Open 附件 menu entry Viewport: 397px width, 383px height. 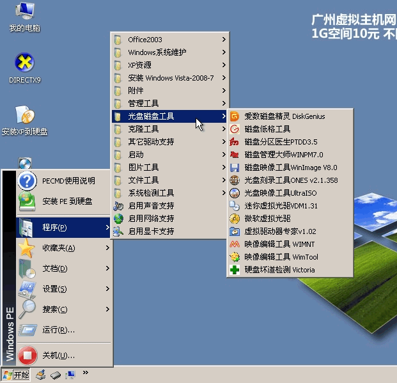[x=169, y=90]
